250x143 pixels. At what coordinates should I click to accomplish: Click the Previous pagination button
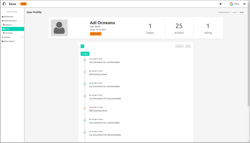(x=179, y=46)
